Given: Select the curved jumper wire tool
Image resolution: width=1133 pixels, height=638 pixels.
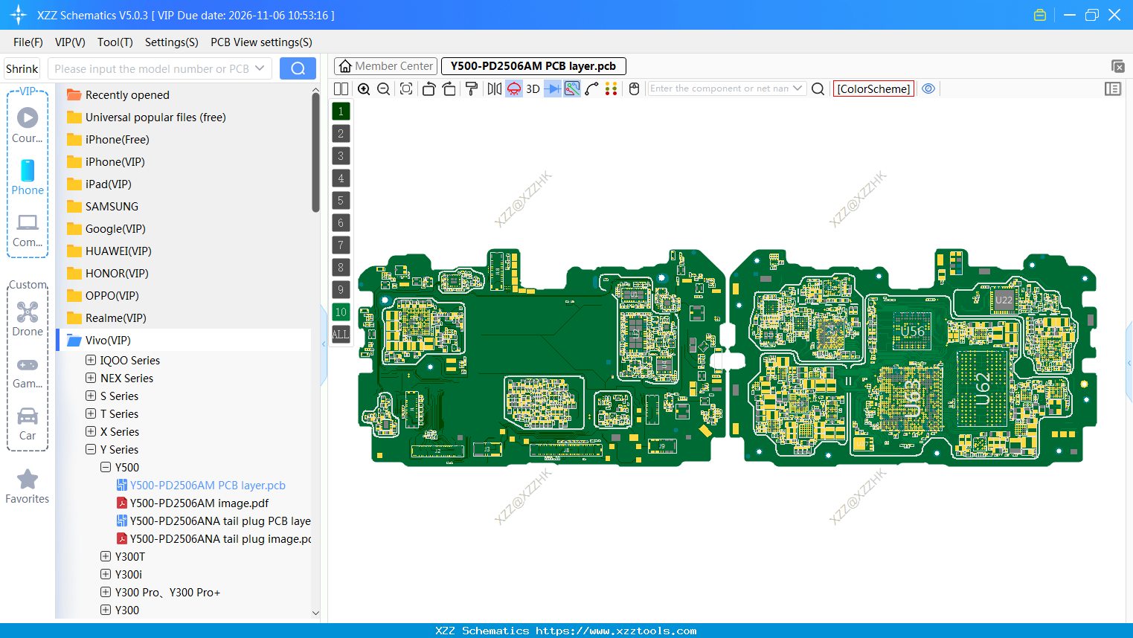Looking at the screenshot, I should 592,88.
